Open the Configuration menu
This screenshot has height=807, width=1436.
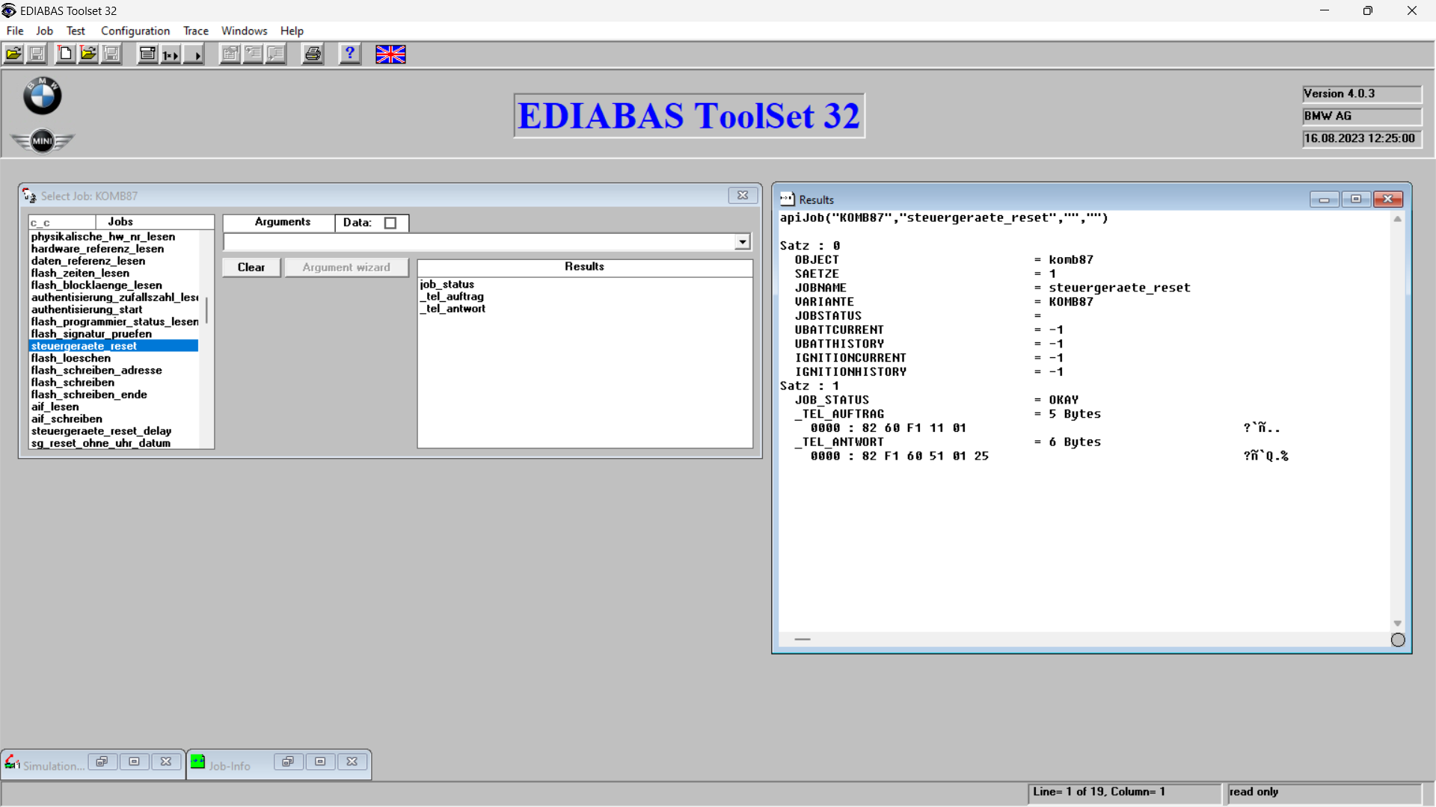(135, 31)
